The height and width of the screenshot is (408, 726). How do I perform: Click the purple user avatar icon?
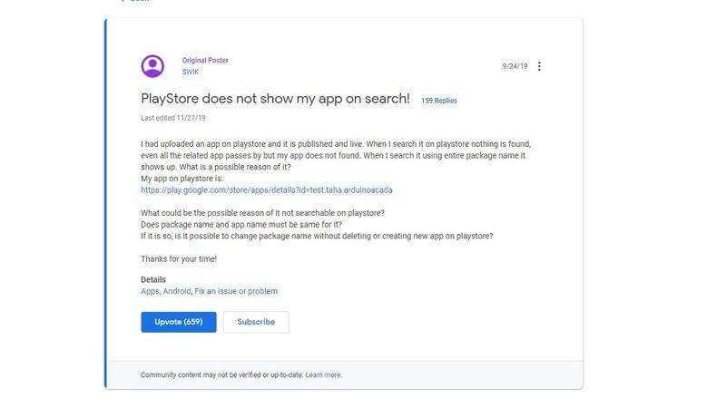152,66
